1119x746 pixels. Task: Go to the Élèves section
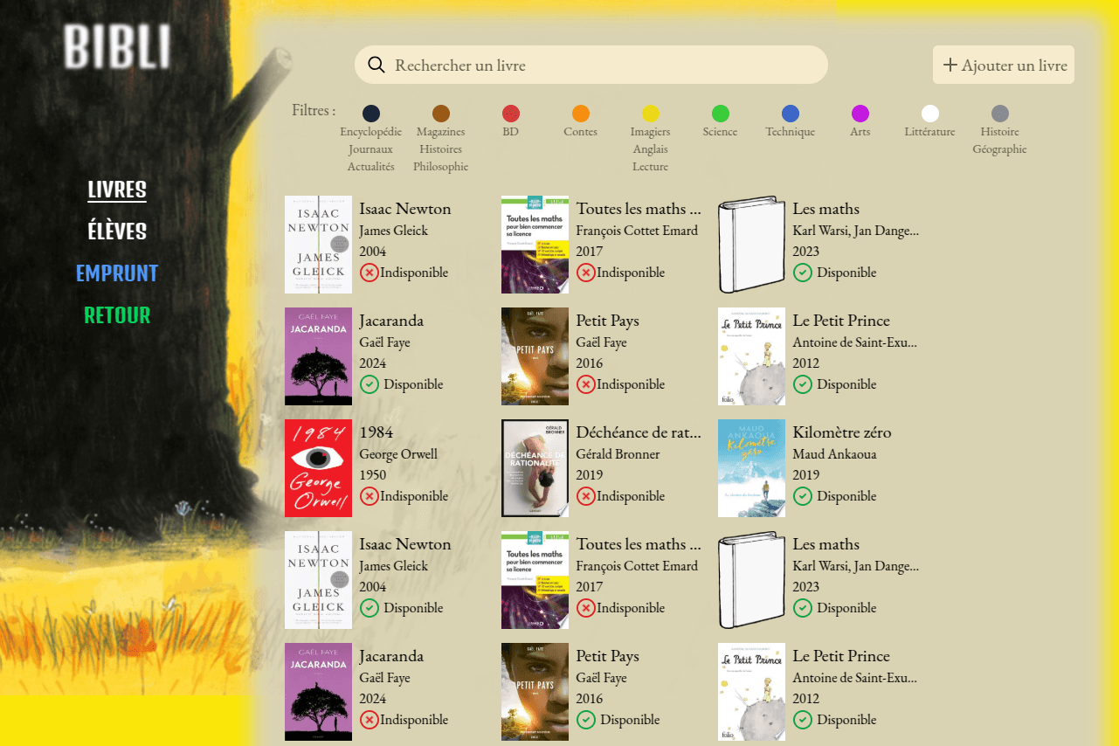[x=117, y=231]
